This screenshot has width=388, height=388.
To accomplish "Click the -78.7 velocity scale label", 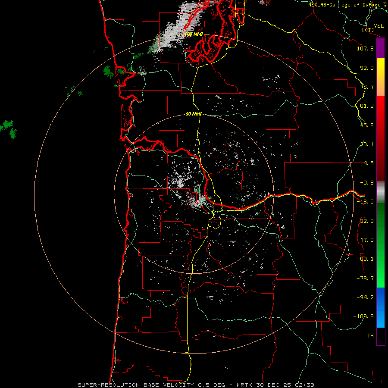I will pos(365,278).
